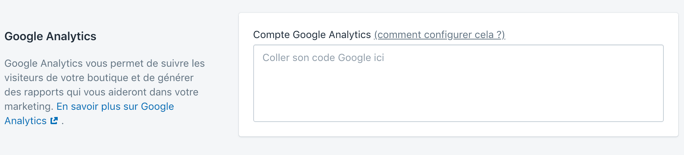Click the 'Compte Google Analytics' field label
684x155 pixels.
pos(312,35)
